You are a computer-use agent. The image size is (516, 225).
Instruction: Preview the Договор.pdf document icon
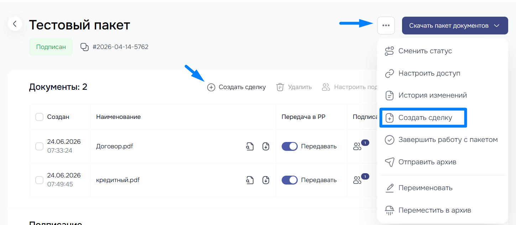(x=250, y=146)
